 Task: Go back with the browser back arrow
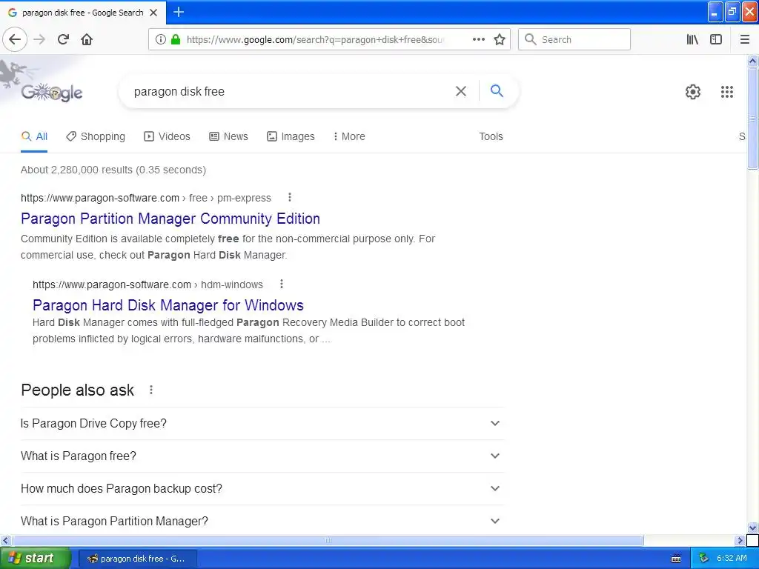click(15, 40)
